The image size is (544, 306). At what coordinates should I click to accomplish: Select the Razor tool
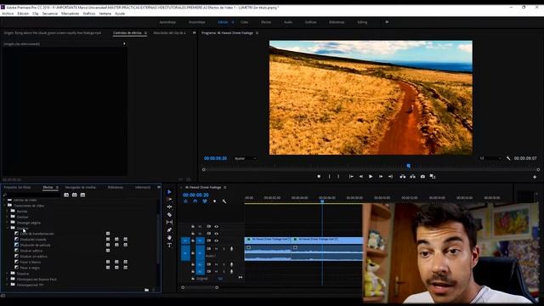169,214
